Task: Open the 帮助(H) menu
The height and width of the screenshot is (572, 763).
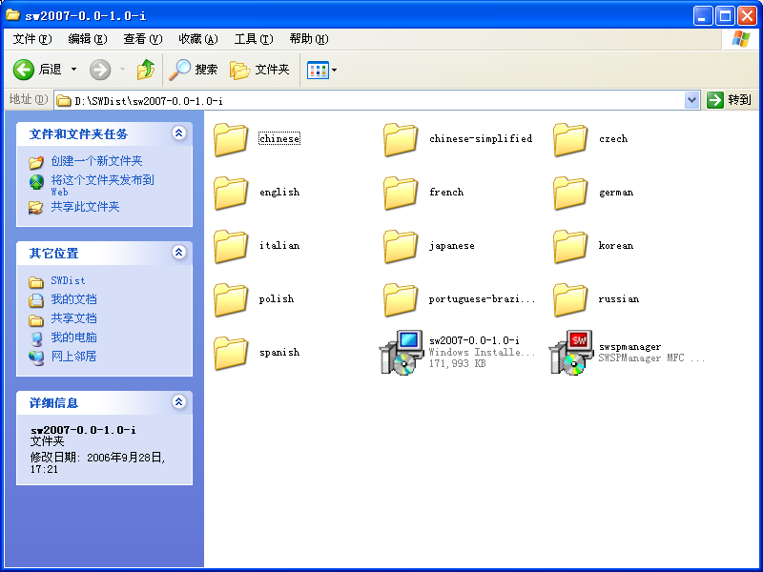Action: point(309,39)
